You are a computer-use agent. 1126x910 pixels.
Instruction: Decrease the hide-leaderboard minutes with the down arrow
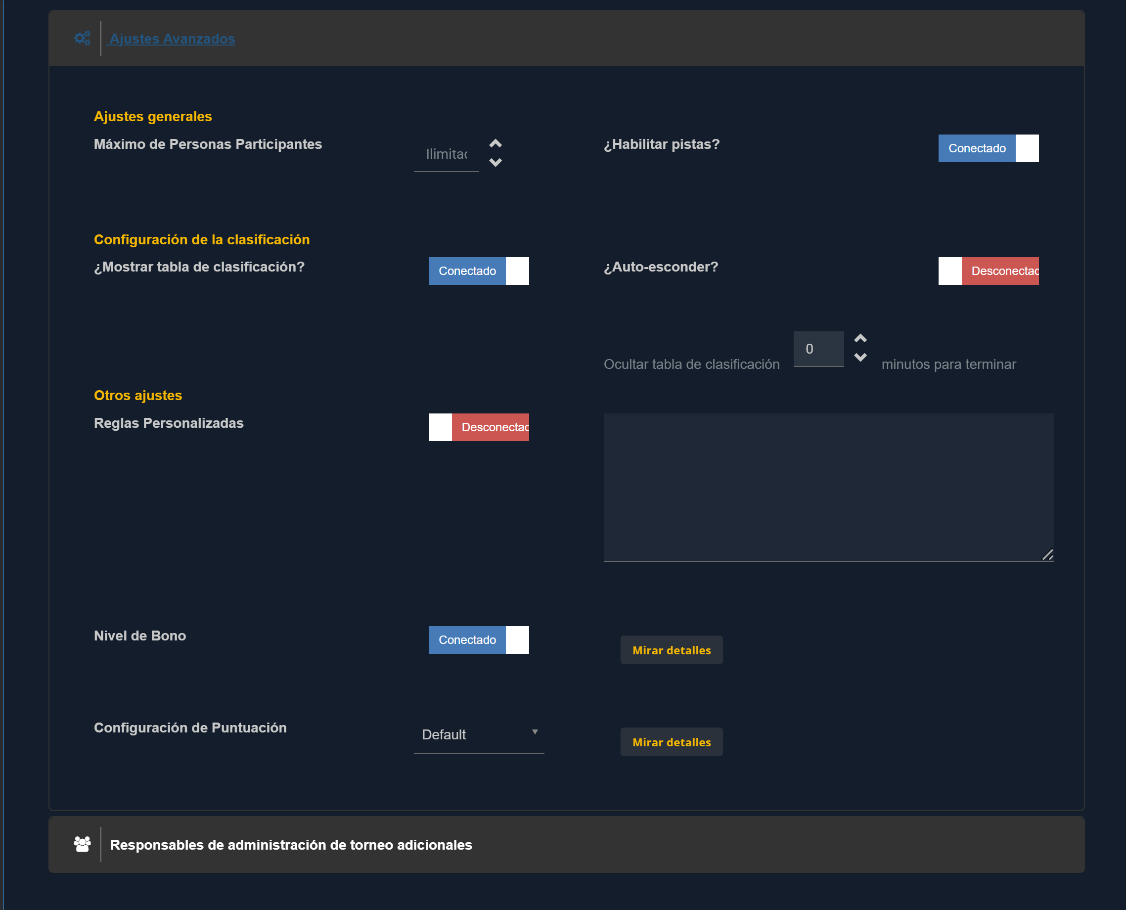pos(860,358)
